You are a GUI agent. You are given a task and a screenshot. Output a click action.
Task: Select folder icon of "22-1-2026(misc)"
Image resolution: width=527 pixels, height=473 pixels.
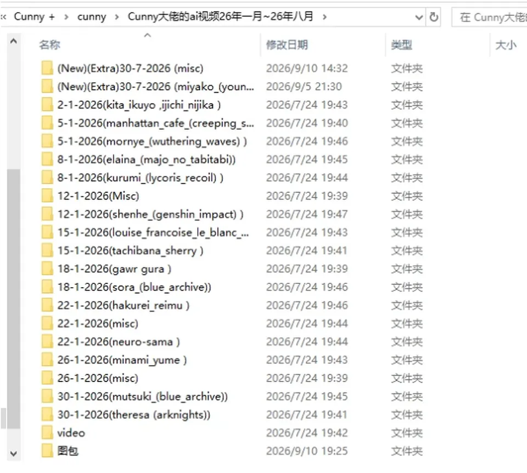[47, 323]
